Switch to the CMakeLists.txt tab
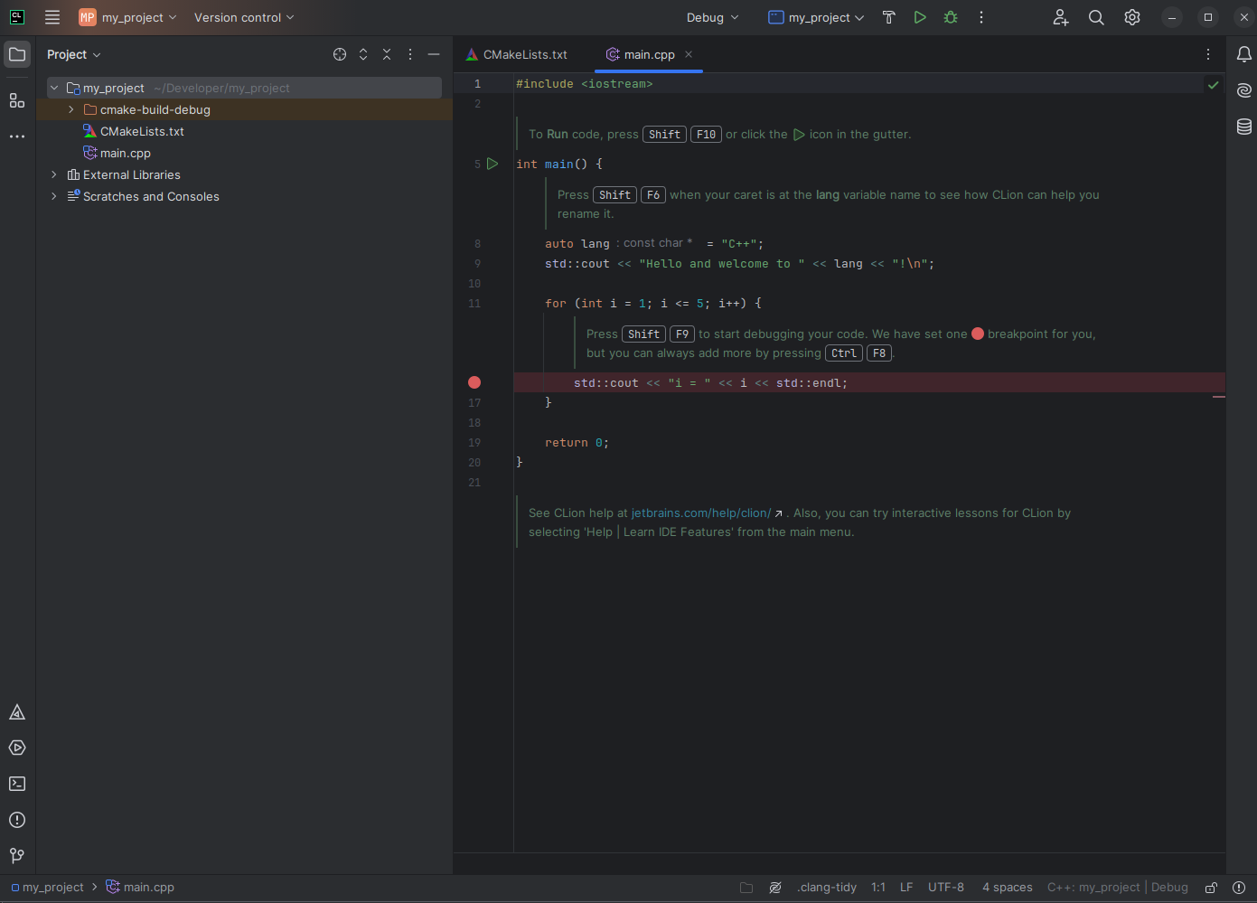 (x=517, y=54)
